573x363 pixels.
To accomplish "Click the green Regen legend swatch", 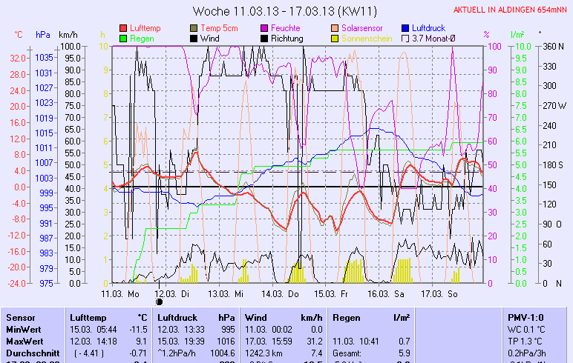I will tap(123, 38).
